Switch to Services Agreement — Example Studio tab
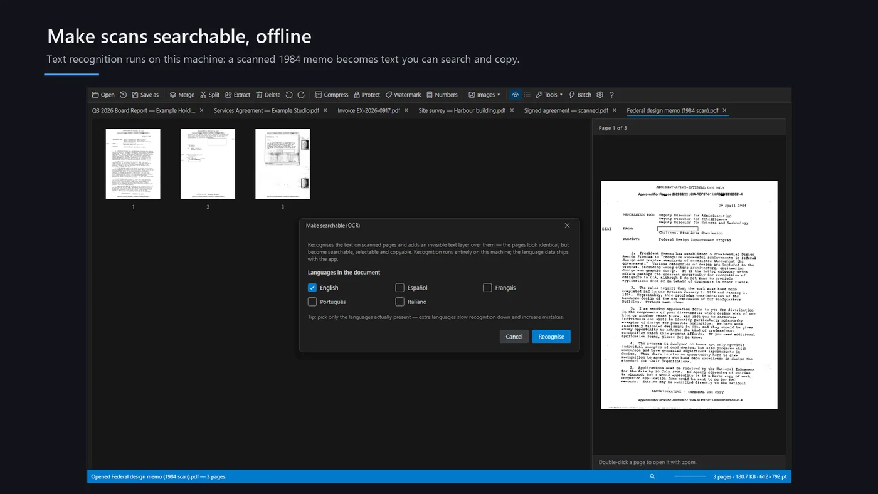Screen dimensions: 878x494 tap(267, 110)
